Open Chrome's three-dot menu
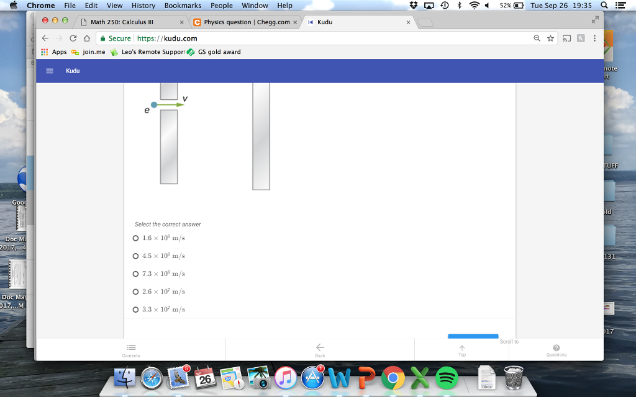Screen dimensions: 636x397 pos(594,38)
